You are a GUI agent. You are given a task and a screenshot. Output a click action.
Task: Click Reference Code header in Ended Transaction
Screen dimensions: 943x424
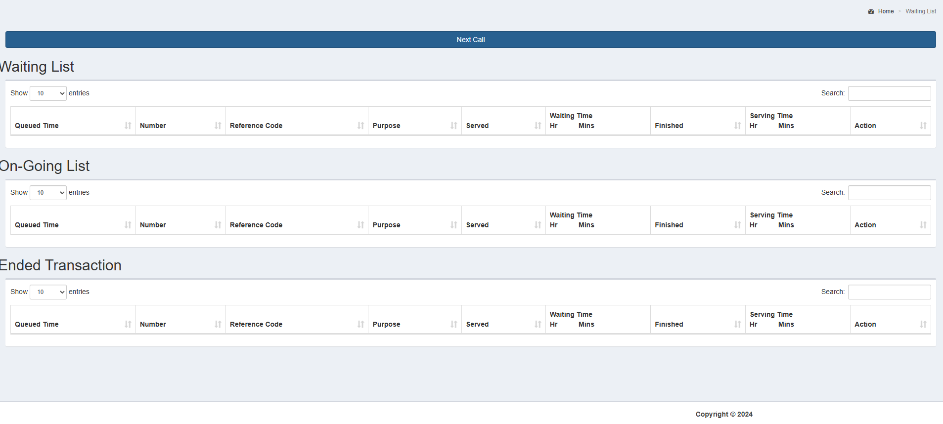point(256,324)
